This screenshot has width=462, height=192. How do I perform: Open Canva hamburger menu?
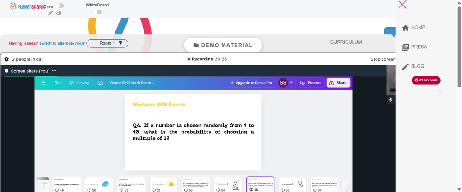tap(43, 83)
